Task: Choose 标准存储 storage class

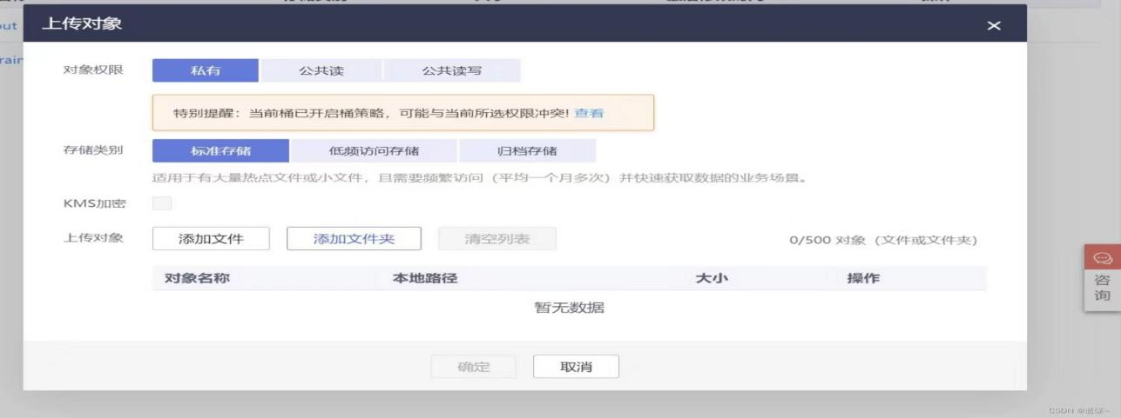Action: tap(220, 151)
